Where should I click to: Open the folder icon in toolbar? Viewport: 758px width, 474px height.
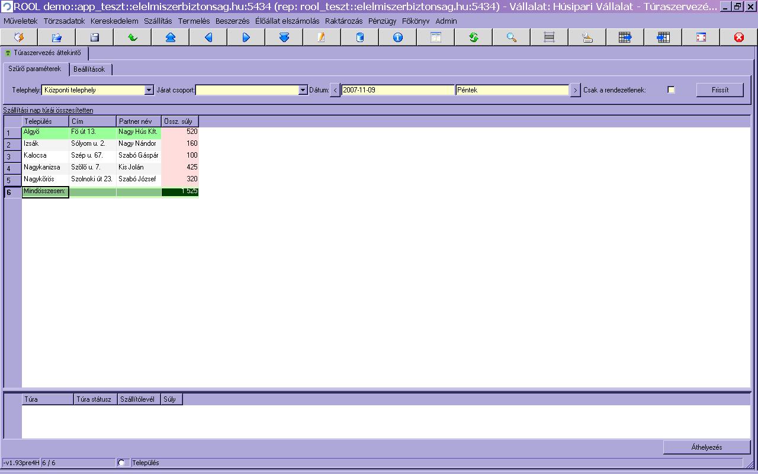coord(56,37)
